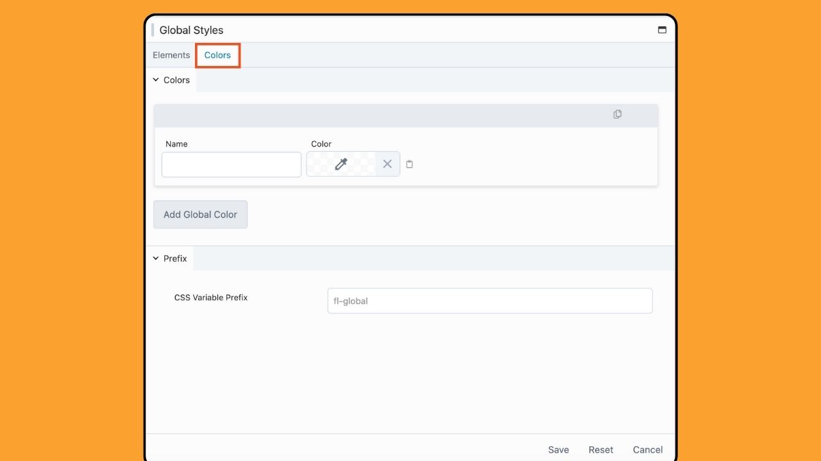Click the Reset button
This screenshot has height=461, width=821.
pos(601,449)
